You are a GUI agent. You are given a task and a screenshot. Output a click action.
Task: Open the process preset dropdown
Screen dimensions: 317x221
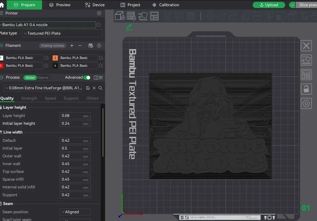click(43, 88)
